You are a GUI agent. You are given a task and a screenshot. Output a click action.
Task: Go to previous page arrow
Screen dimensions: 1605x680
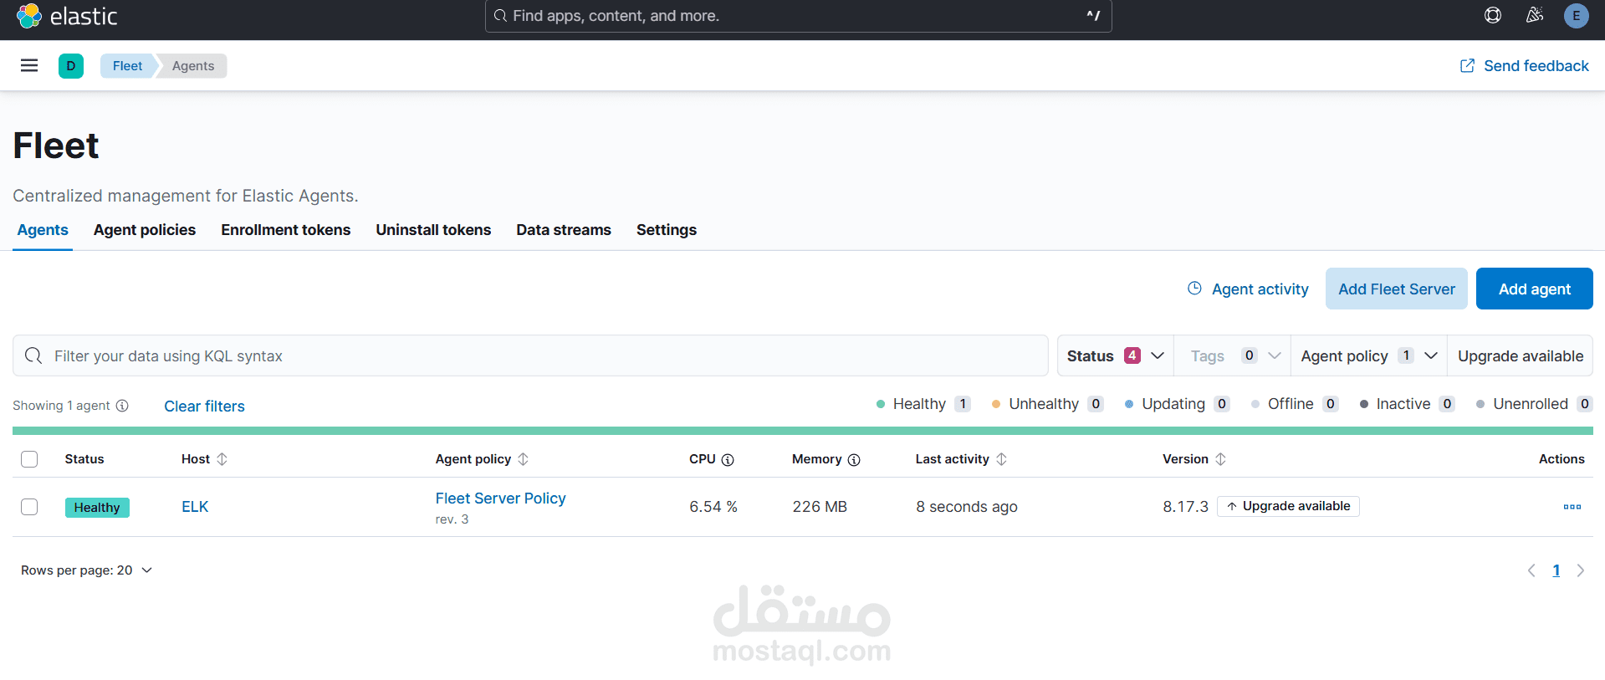coord(1531,570)
